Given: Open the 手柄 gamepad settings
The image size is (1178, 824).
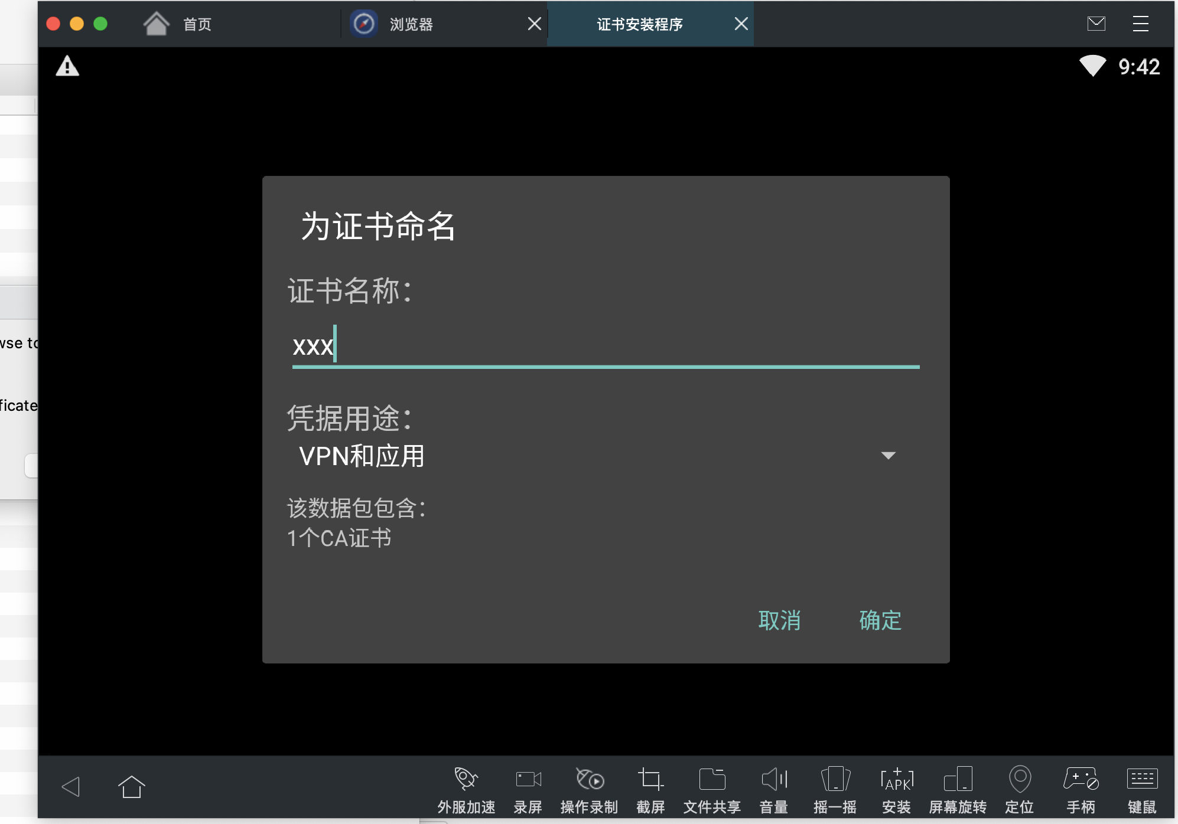Looking at the screenshot, I should 1081,779.
